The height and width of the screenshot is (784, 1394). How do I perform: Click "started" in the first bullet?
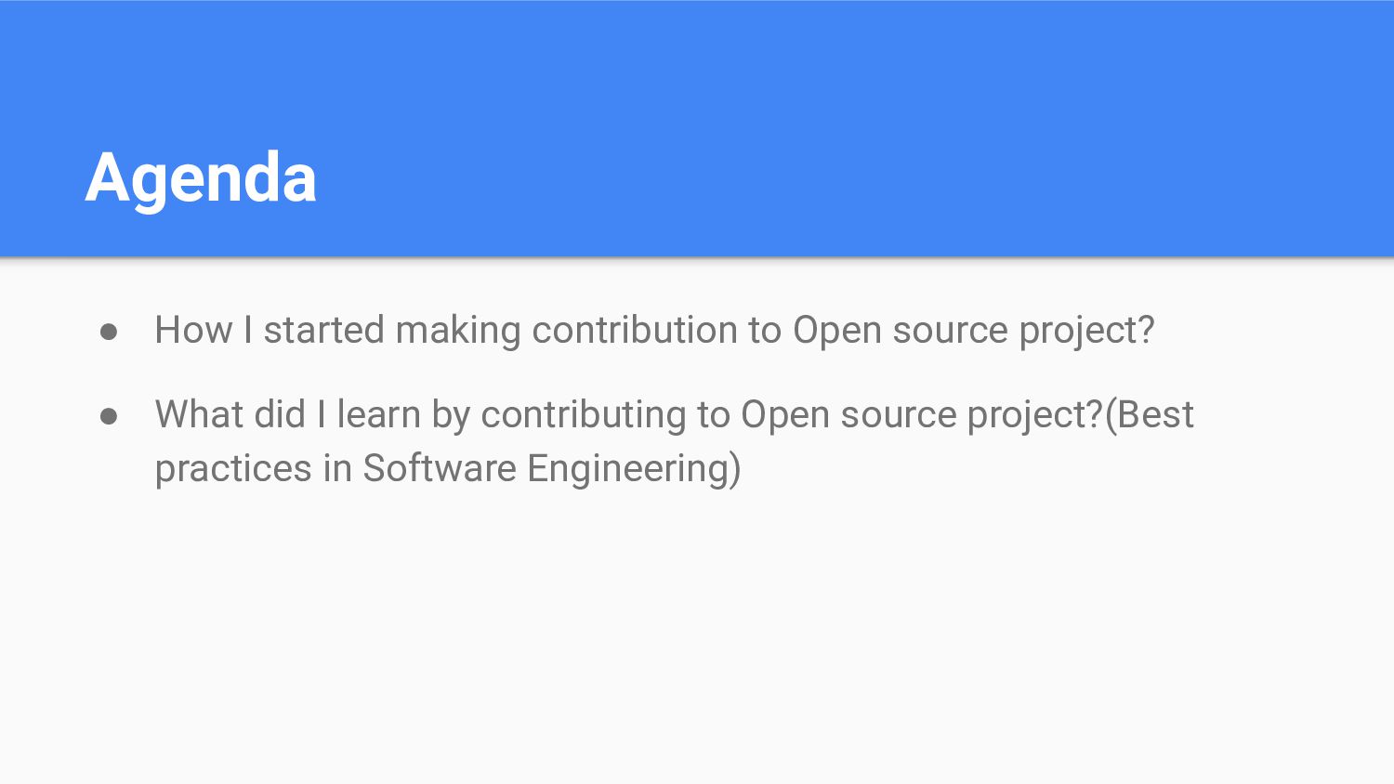pos(323,331)
